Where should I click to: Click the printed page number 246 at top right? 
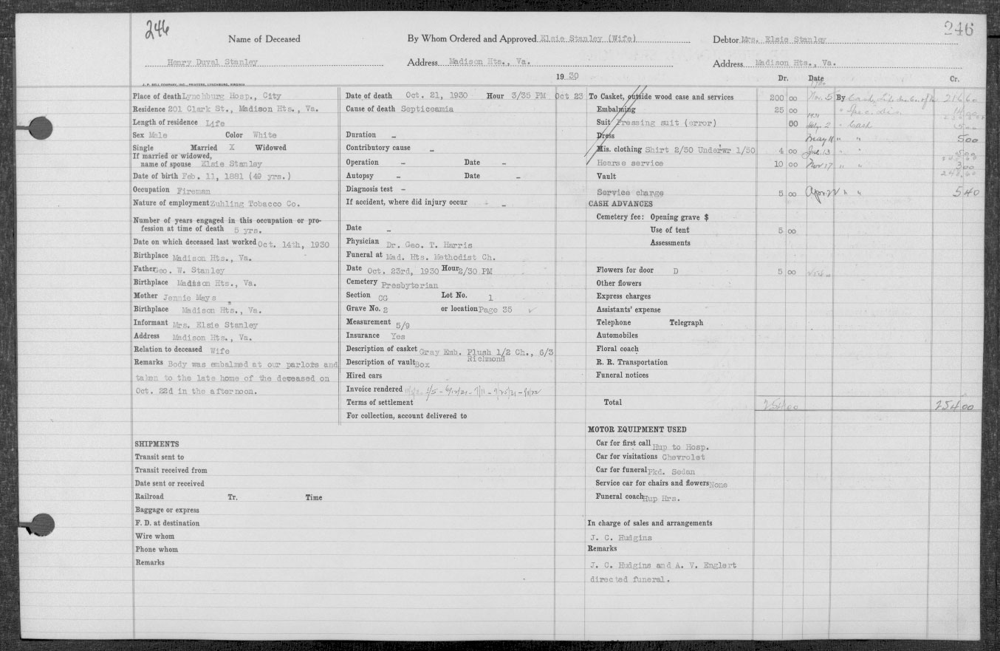959,30
